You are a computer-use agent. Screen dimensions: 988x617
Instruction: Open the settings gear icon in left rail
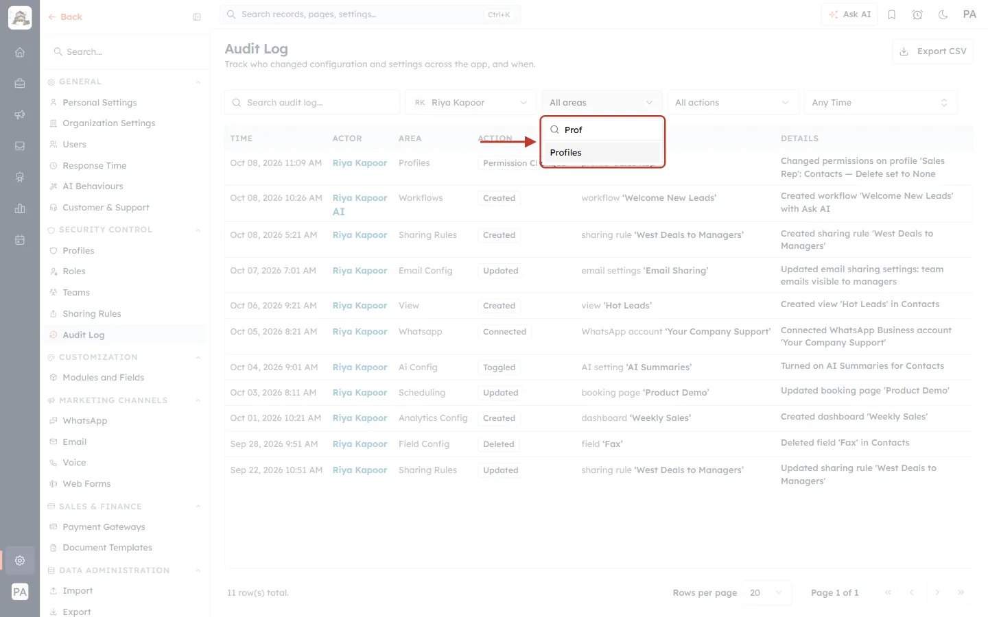pos(20,560)
